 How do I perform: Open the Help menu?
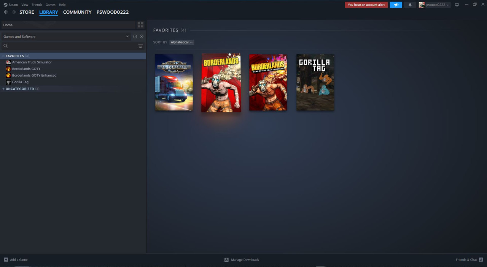pyautogui.click(x=62, y=5)
